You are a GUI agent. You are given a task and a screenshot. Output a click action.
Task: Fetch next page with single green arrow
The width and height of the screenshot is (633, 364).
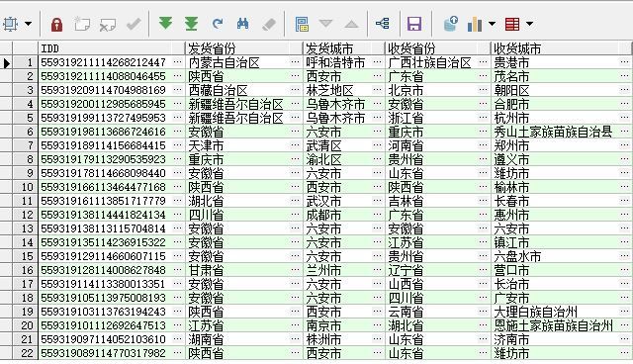(165, 23)
